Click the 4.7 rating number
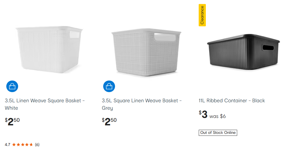 7,145
